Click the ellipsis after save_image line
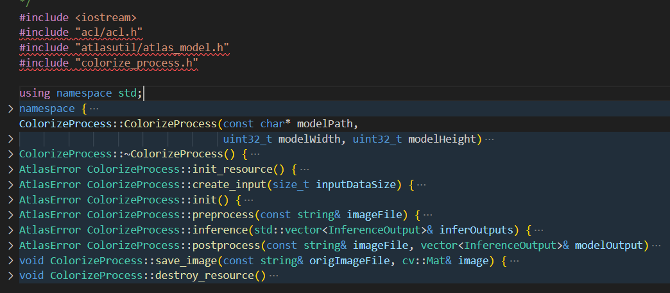Viewport: 670px width, 293px height. point(515,260)
